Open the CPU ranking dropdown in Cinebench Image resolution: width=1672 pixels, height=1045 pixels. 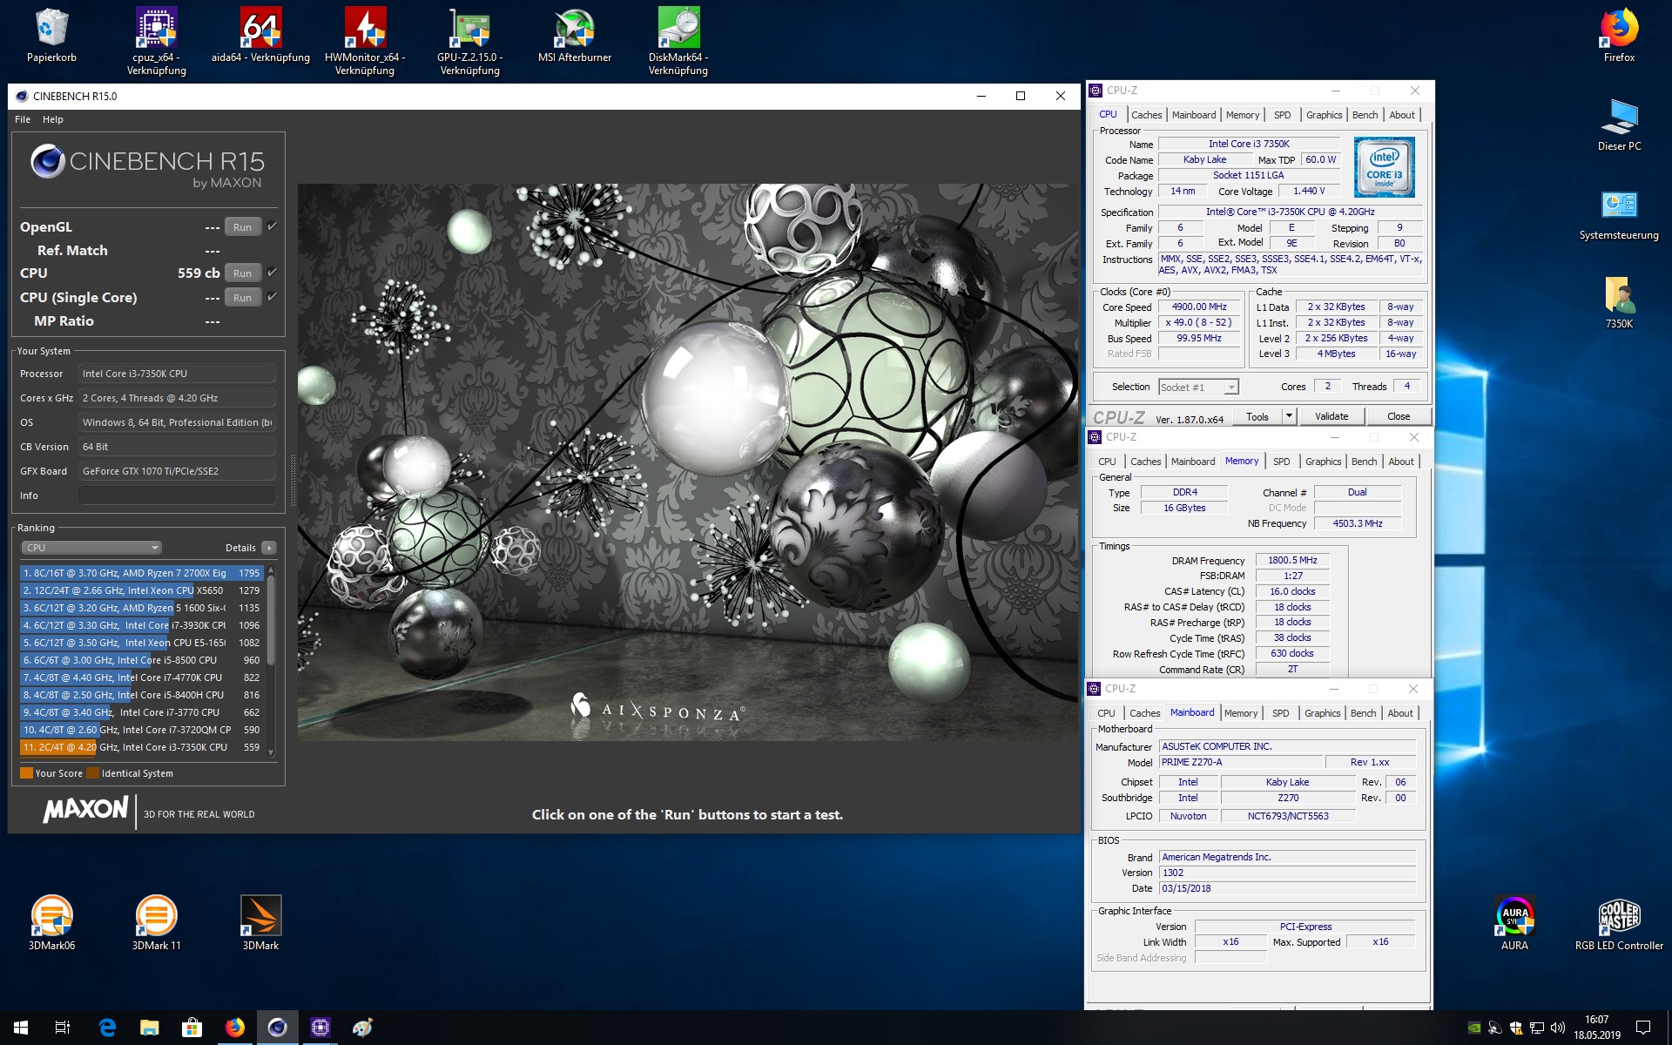pyautogui.click(x=91, y=548)
